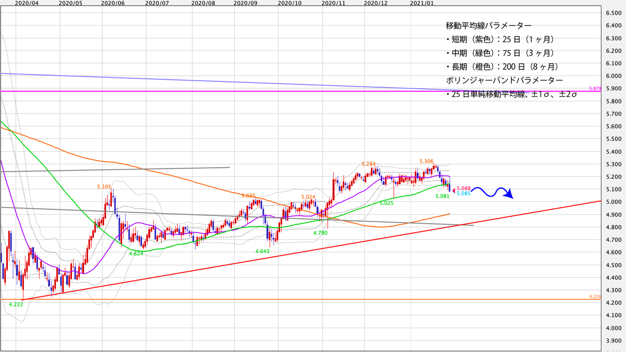Select the 2020/07 date label

157,3
